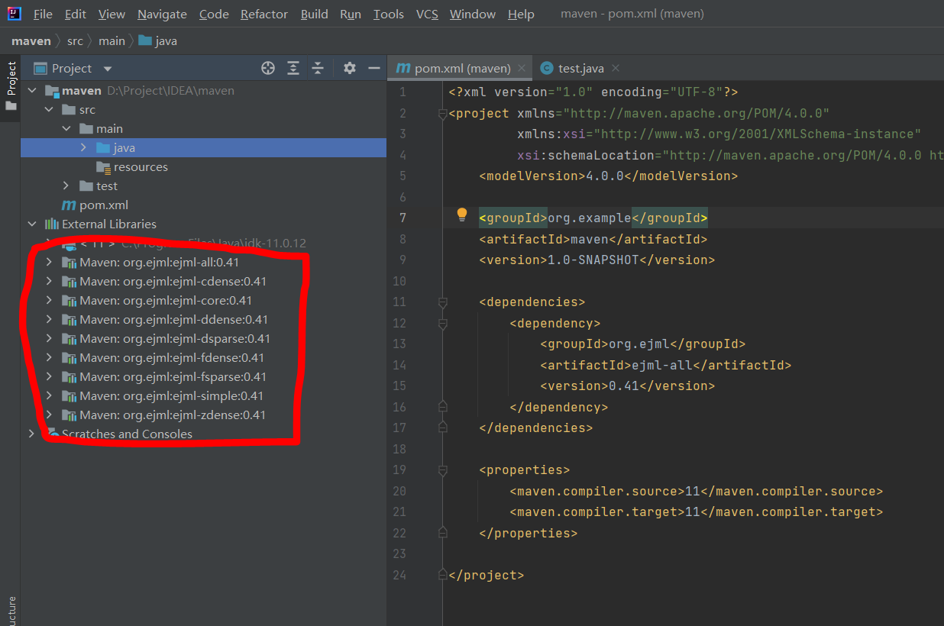Open the Run menu
Image resolution: width=944 pixels, height=626 pixels.
(x=351, y=15)
